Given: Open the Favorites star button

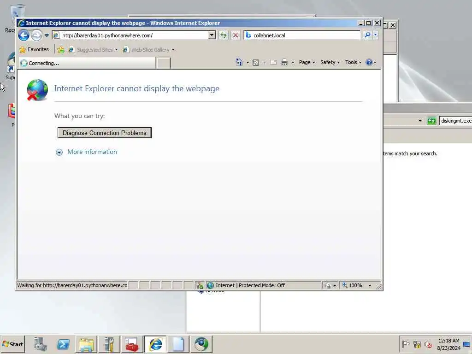Looking at the screenshot, I should (x=34, y=49).
